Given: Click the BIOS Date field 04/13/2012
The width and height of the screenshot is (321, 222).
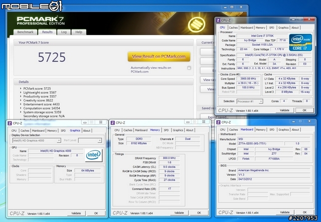Looking at the screenshot, I should point(274,179).
